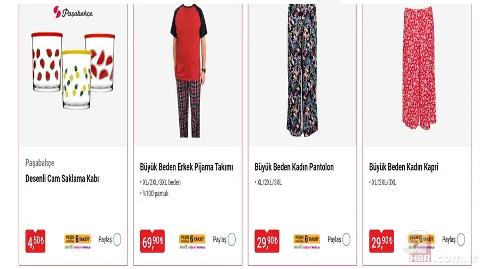Click the patterned glass jars product image
Image resolution: width=480 pixels, height=269 pixels.
coord(74,71)
